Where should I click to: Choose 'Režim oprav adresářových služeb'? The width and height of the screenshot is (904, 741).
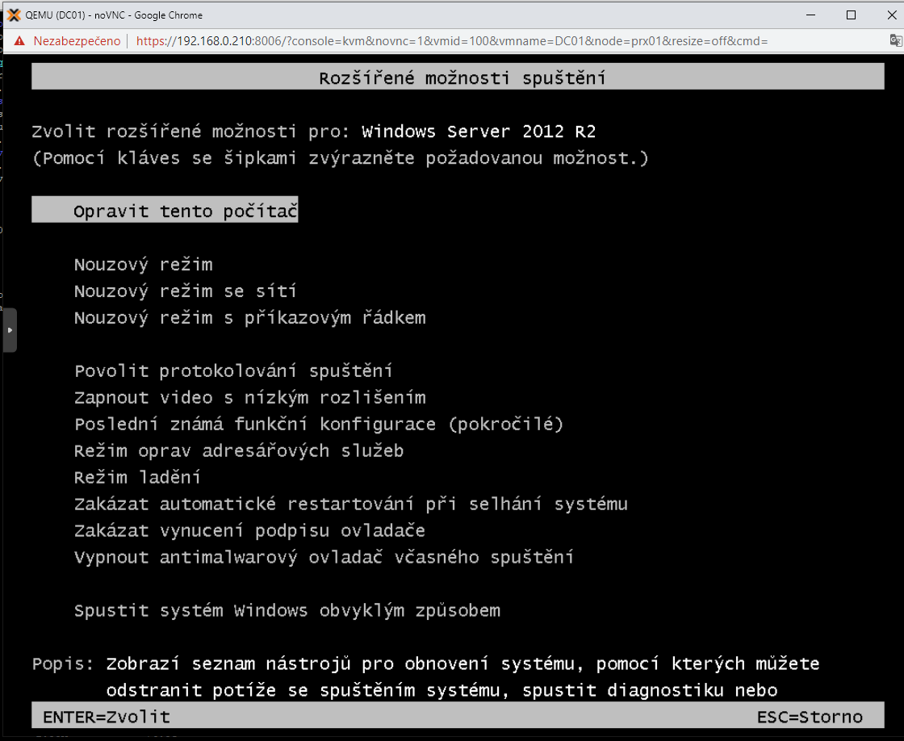[x=239, y=451]
